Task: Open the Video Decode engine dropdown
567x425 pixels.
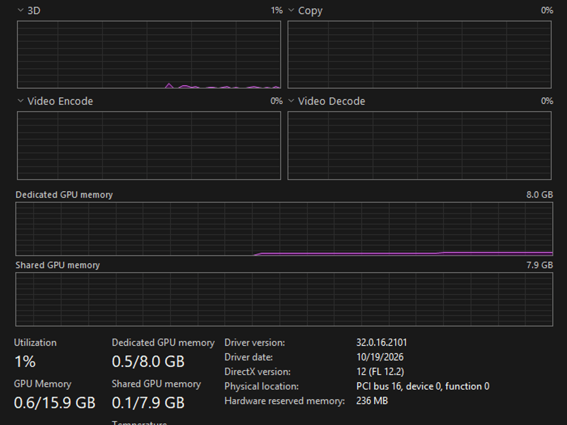Action: (291, 101)
